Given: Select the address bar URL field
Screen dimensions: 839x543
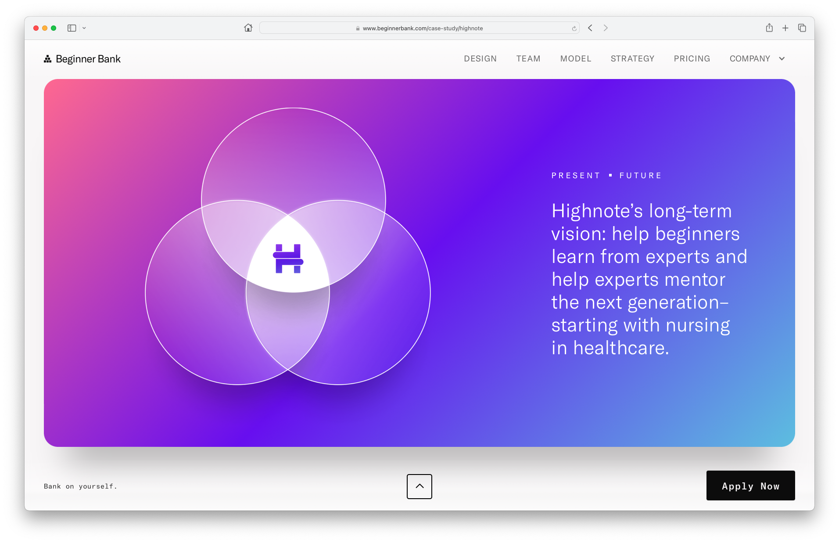Looking at the screenshot, I should coord(419,28).
